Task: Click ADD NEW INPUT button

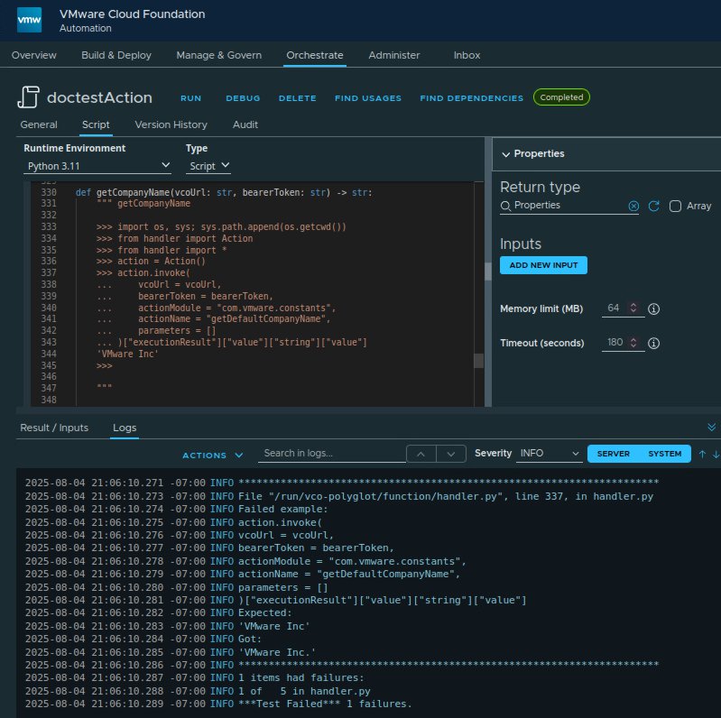Action: [x=543, y=265]
